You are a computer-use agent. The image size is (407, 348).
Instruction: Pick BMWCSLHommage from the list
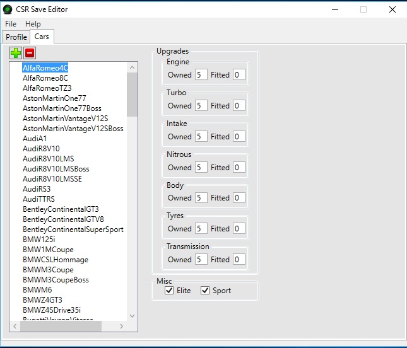pos(56,260)
